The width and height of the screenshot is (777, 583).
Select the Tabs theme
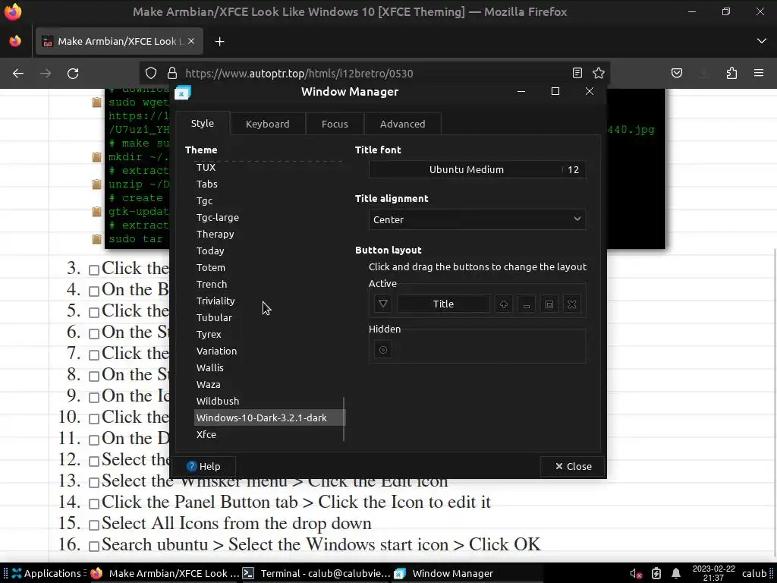coord(269,184)
